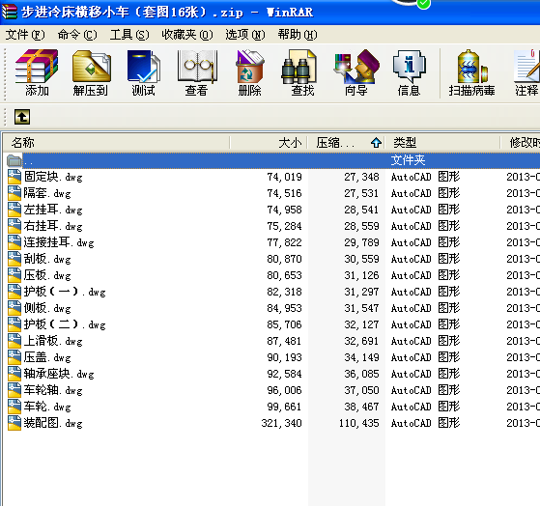The image size is (540, 506).
Task: Click the file icon of 右挂耳.dwg
Action: (14, 226)
